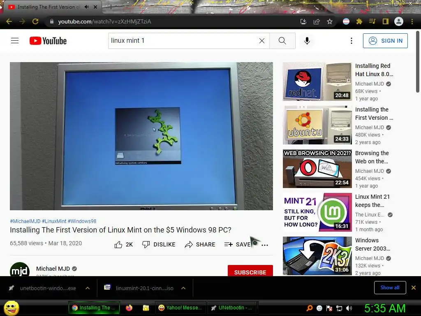This screenshot has width=421, height=316.
Task: Click the padlock site info icon
Action: (52, 21)
